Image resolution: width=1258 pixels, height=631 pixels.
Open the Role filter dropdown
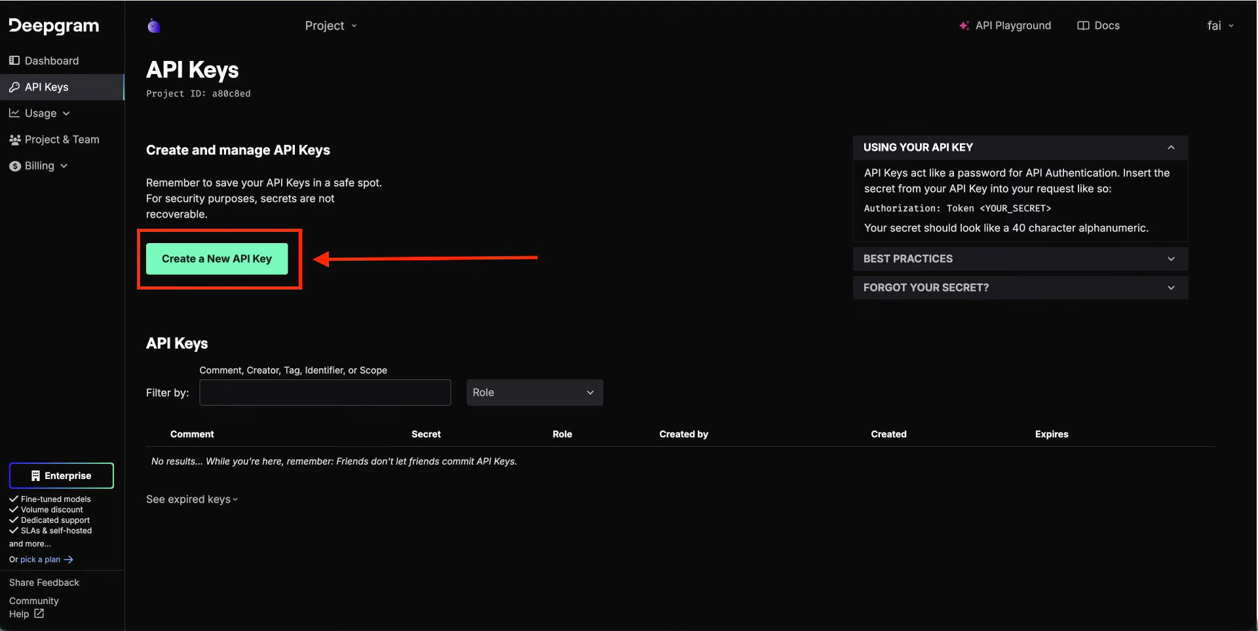point(534,392)
